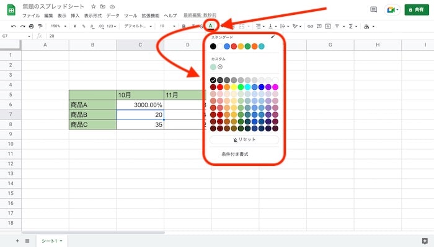The height and width of the screenshot is (247, 434).
Task: Toggle bold formatting
Action: (x=184, y=26)
